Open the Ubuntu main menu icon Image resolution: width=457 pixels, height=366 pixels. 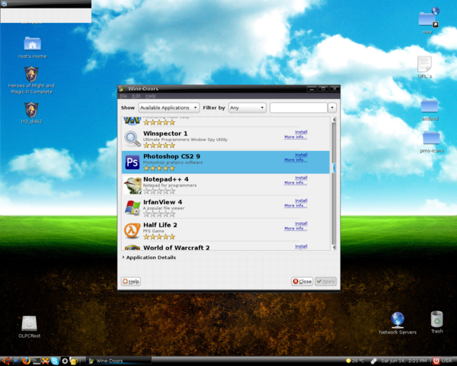pos(6,361)
